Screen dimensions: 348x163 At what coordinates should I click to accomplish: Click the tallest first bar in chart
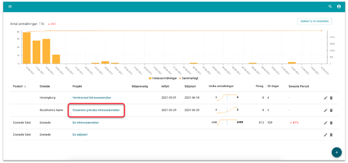27,47
